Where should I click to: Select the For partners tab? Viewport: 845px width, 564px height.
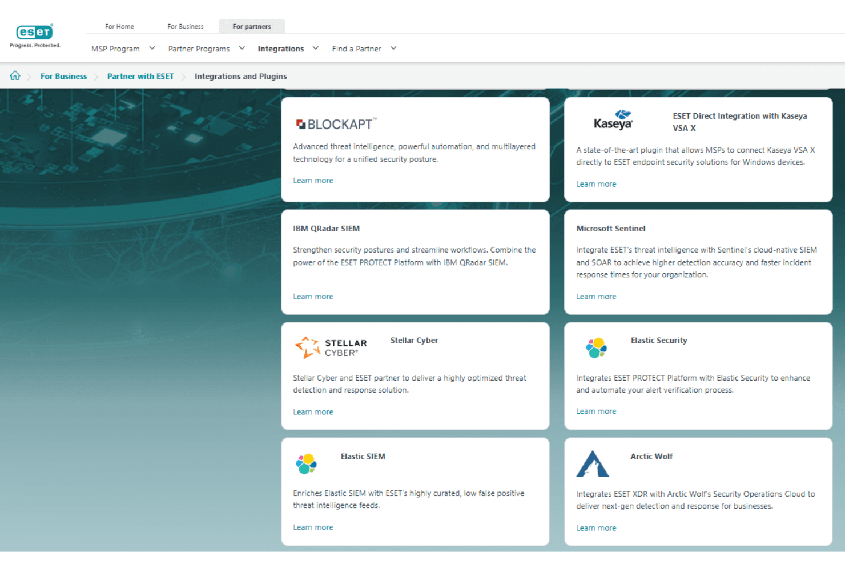click(252, 26)
